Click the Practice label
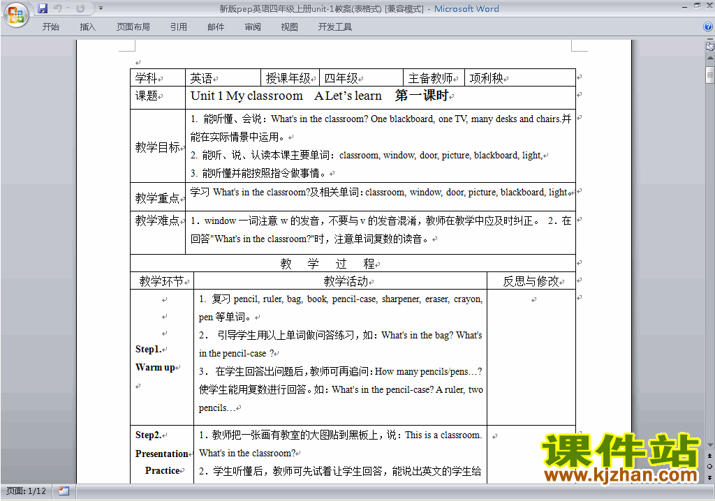715x501 pixels. 162,470
